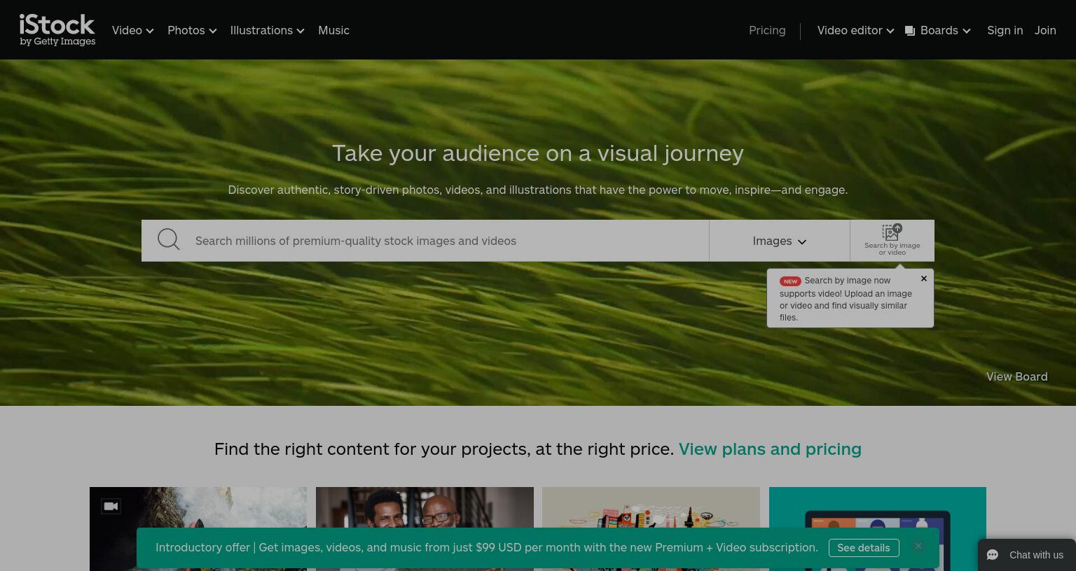Click the red NEW badge in tooltip
The height and width of the screenshot is (571, 1076).
(790, 281)
